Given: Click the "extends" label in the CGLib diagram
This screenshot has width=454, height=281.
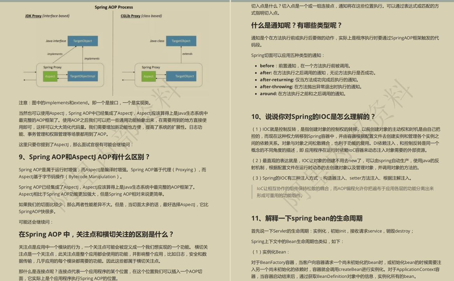Looking at the screenshot, I should click(187, 54).
